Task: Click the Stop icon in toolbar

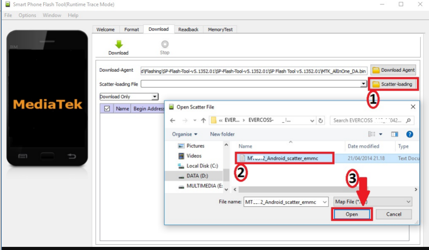Action: (165, 44)
